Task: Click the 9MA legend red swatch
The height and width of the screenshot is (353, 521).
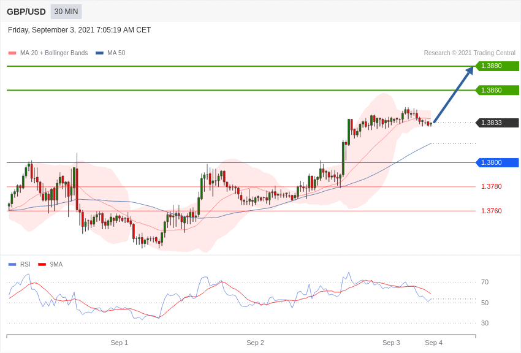Action: click(42, 264)
